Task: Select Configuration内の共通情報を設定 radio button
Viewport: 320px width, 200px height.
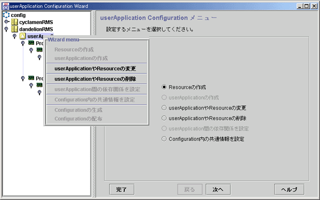Action: coord(164,139)
